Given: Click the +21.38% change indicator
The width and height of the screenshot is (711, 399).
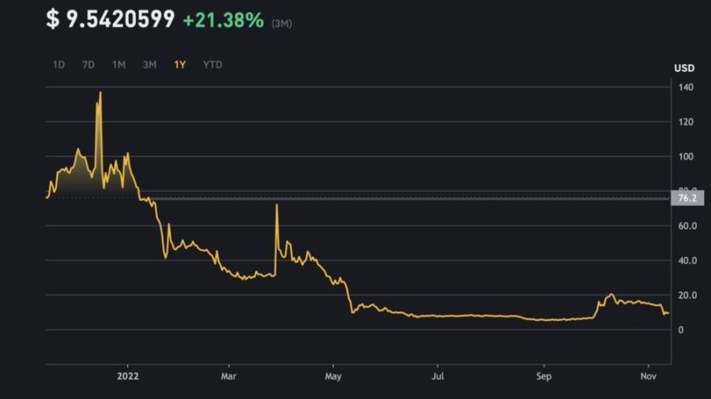Looking at the screenshot, I should click(223, 21).
